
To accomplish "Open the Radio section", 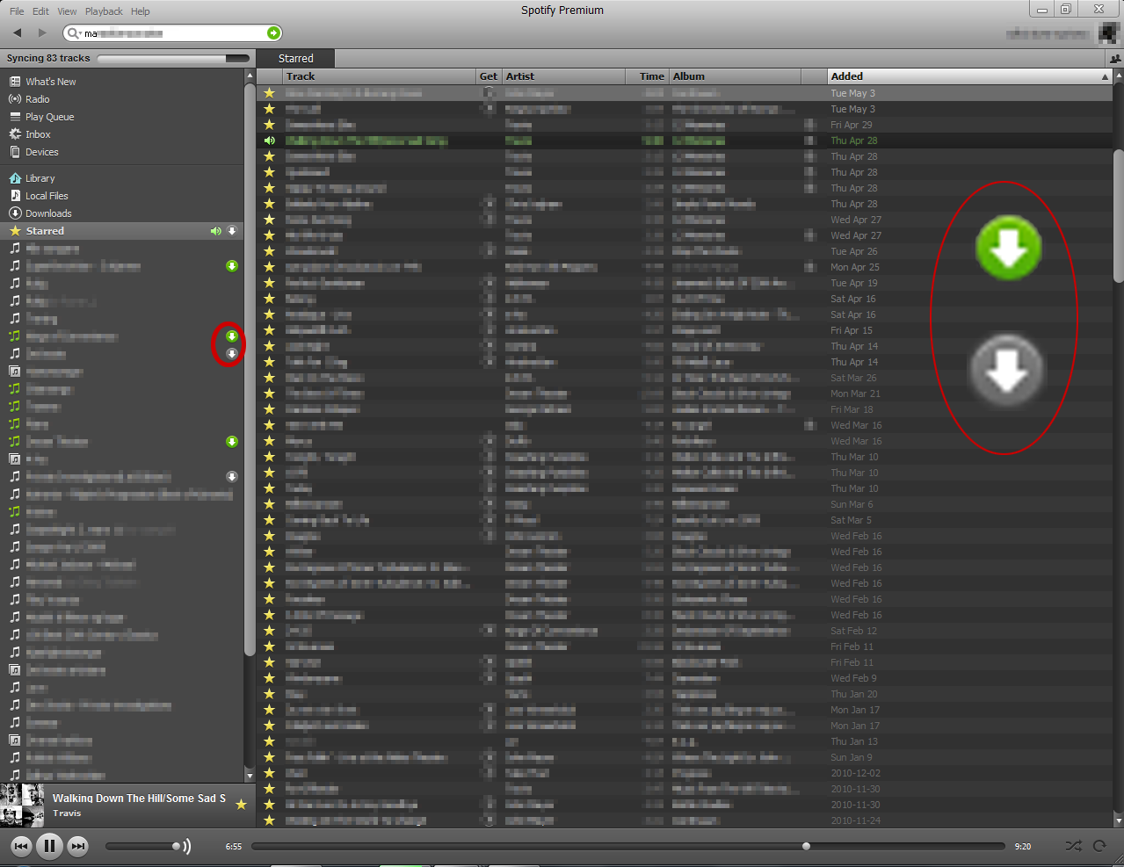I will [x=38, y=99].
